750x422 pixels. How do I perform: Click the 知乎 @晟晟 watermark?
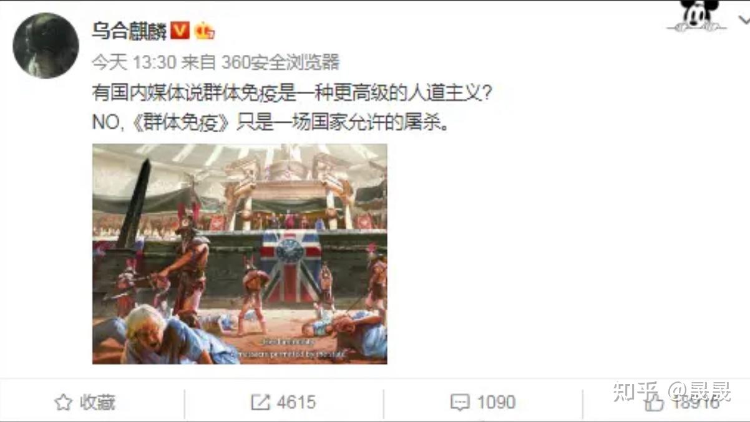coord(671,392)
